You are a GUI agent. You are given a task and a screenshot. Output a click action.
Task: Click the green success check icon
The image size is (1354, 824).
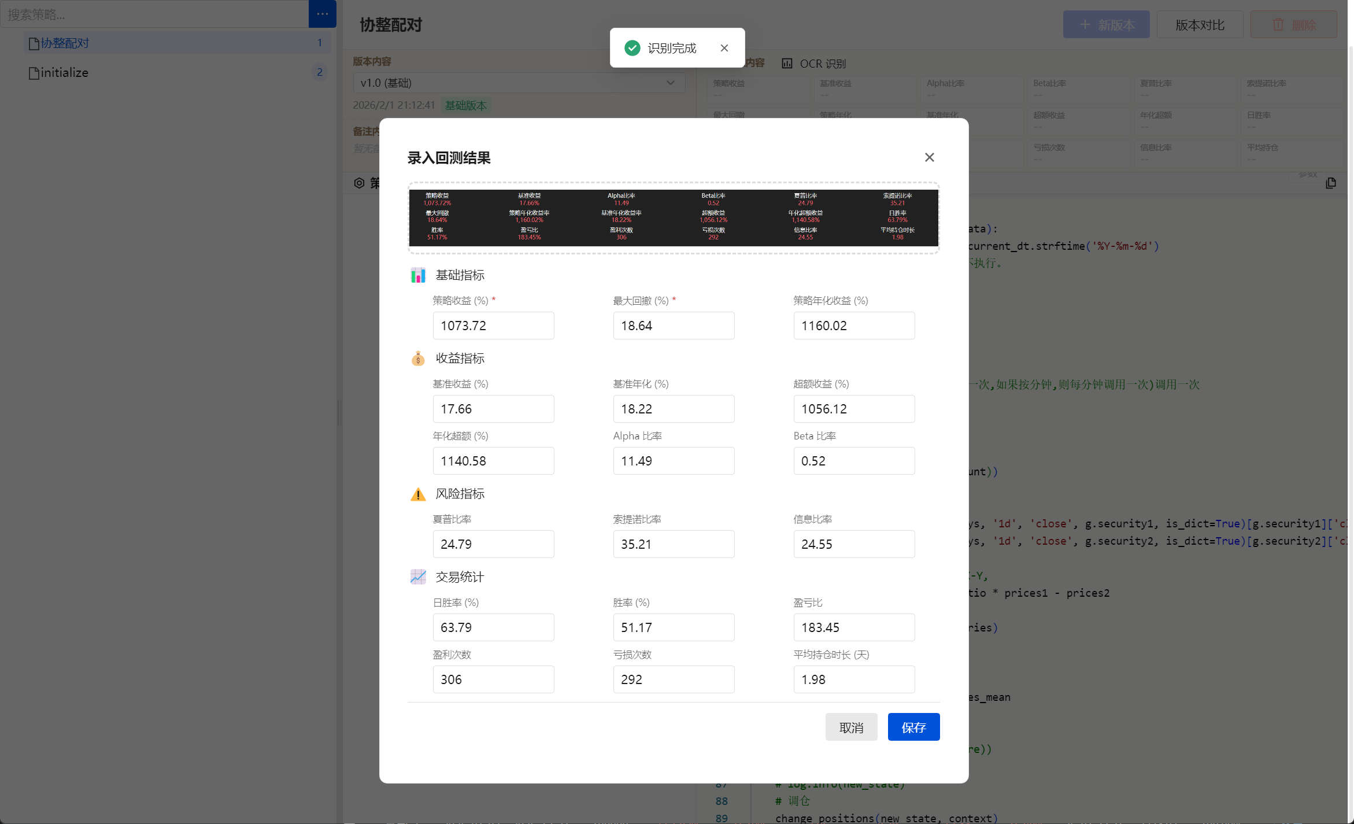[x=632, y=48]
